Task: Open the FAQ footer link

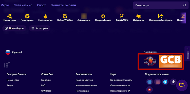Action: coord(43,85)
